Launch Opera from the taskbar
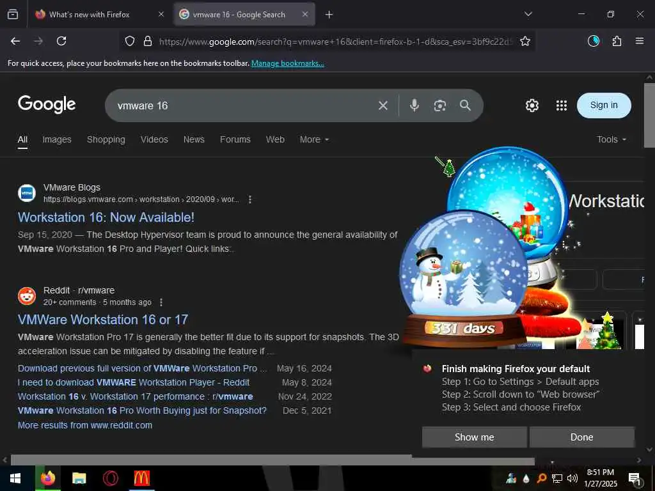Viewport: 655px width, 491px height. pyautogui.click(x=110, y=478)
